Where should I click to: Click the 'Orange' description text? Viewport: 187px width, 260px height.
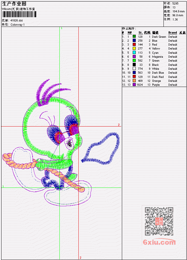(x=157, y=81)
